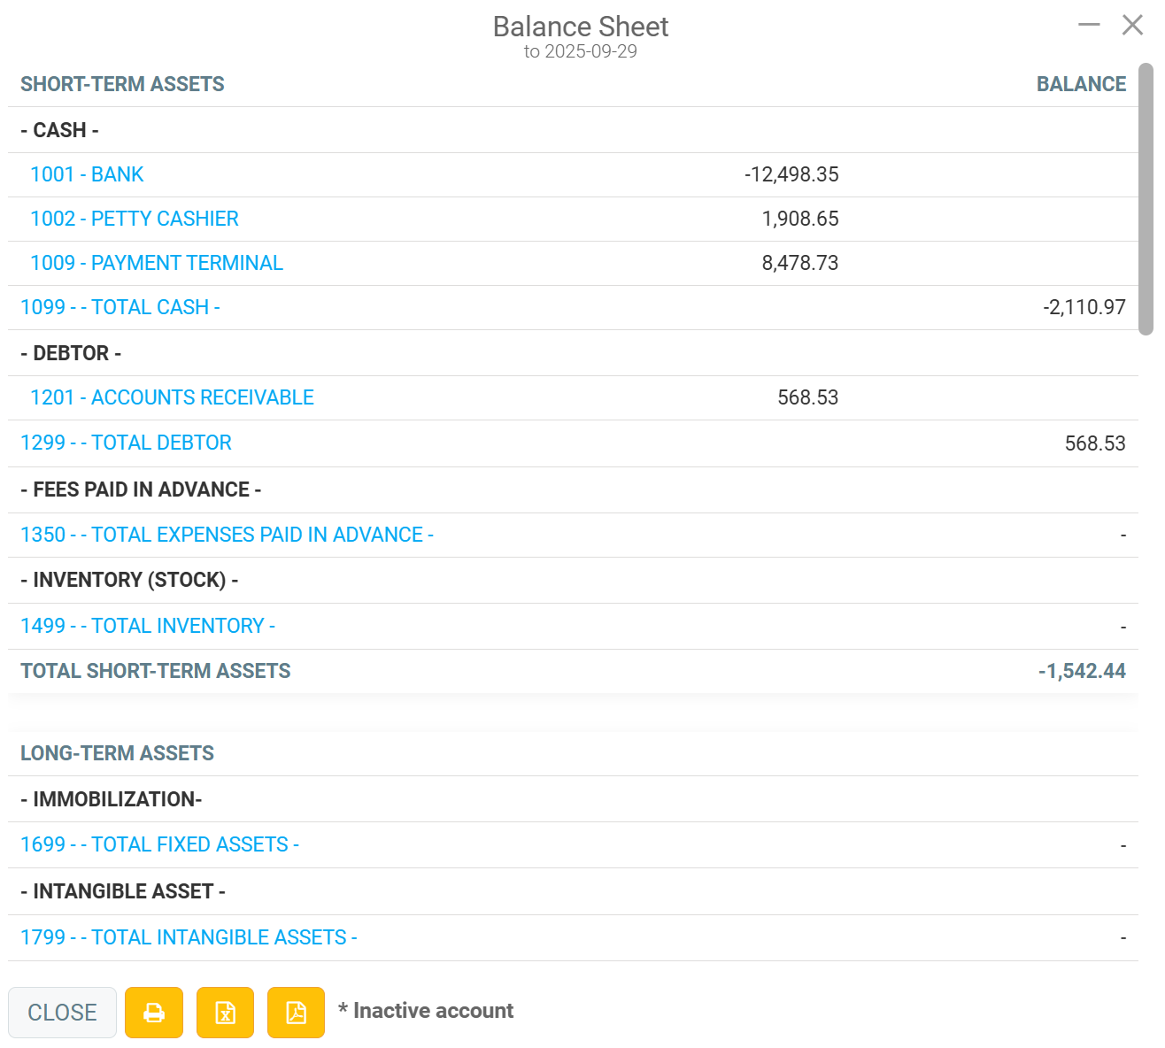
Task: Print the balance sheet with printer icon
Action: point(154,1013)
